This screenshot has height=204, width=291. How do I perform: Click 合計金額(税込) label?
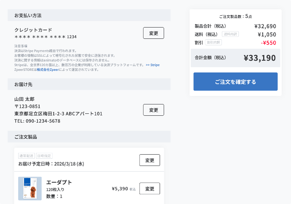tap(210, 57)
